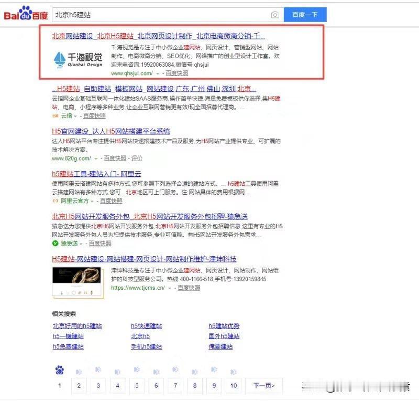Screen dimensions: 419x401
Task: Click related search 北京好用的h5建站
Action: (x=77, y=326)
